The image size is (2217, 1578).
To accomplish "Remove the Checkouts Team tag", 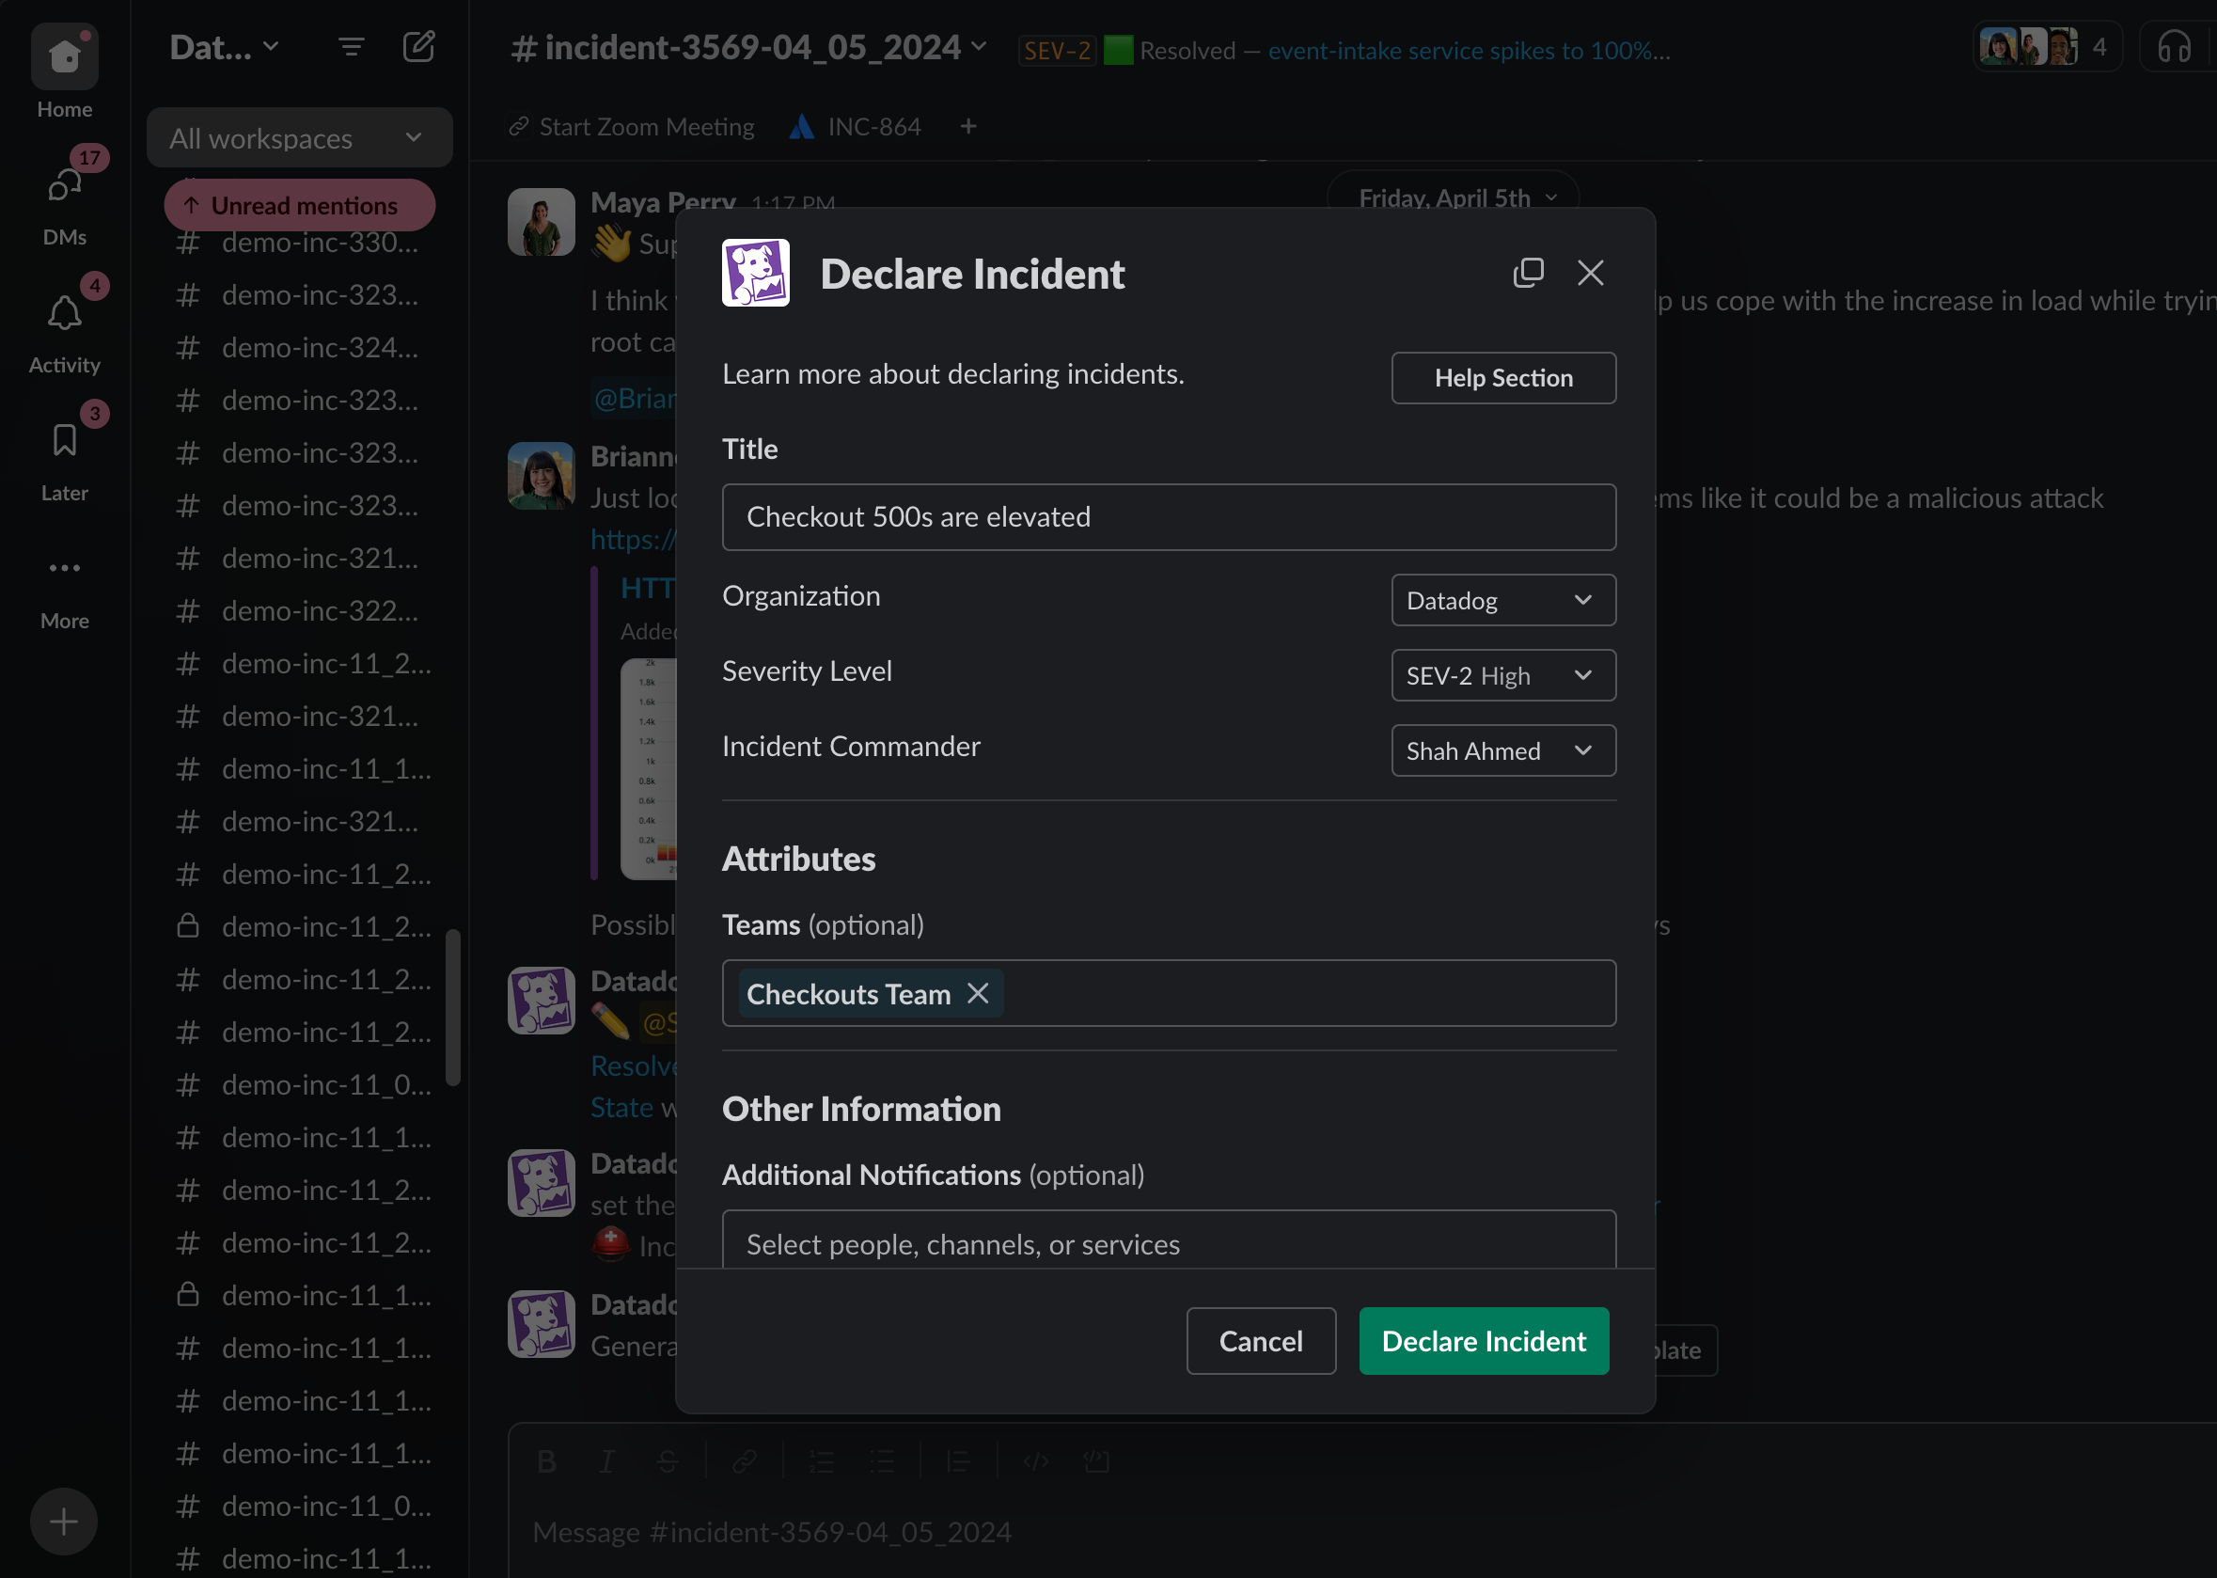I will (x=979, y=993).
